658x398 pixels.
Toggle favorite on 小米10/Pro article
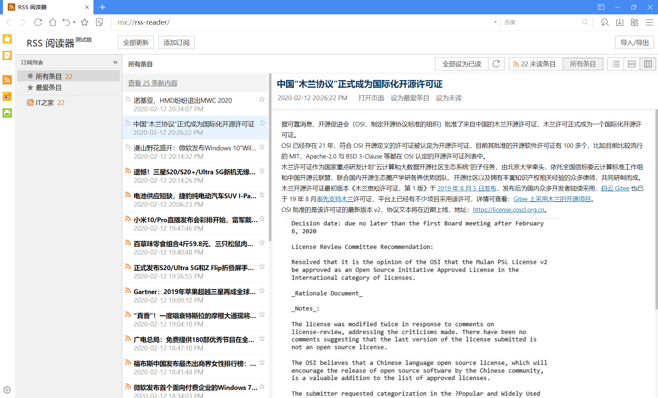tap(262, 219)
